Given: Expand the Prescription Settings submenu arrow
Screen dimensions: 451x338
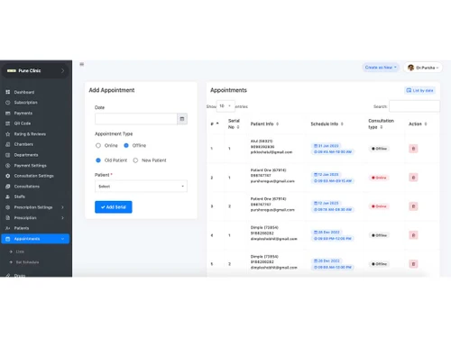Looking at the screenshot, I should pyautogui.click(x=62, y=207).
